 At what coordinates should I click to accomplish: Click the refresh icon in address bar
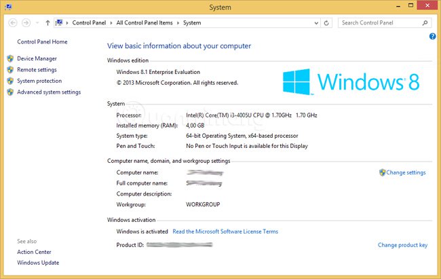pyautogui.click(x=326, y=23)
